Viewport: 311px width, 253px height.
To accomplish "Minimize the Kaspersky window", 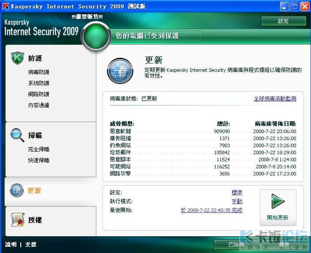I will (x=284, y=7).
